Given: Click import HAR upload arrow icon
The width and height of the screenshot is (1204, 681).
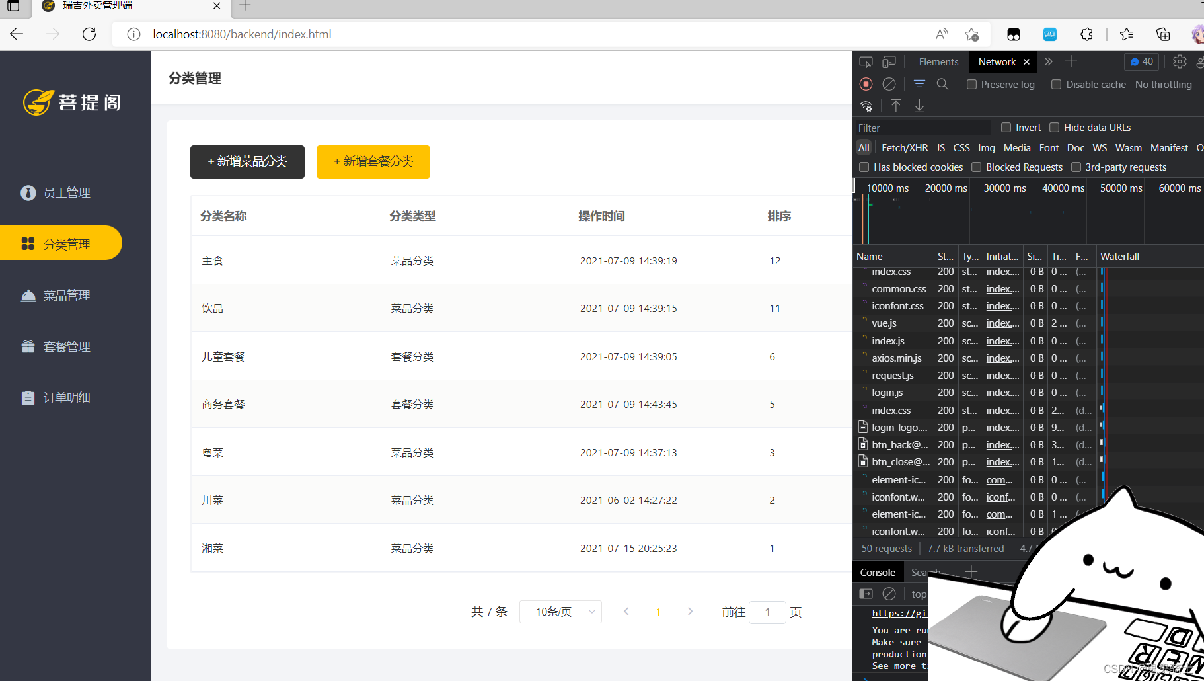Looking at the screenshot, I should [x=896, y=106].
